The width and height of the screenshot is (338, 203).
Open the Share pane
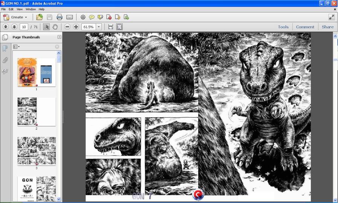[x=328, y=27]
